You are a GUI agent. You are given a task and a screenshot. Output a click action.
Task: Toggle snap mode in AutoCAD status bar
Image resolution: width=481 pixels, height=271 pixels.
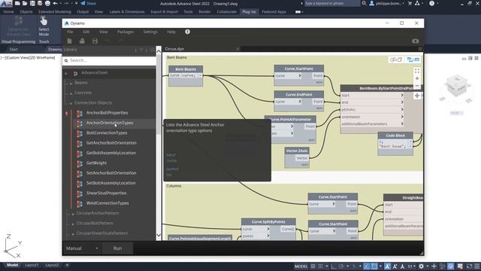[320, 266]
